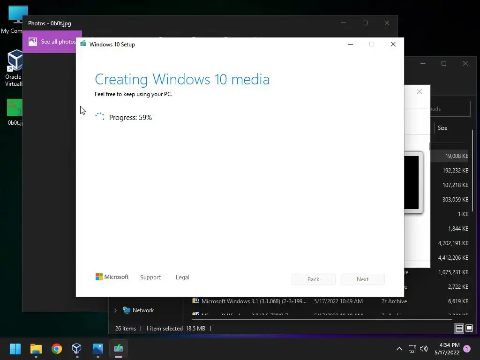Select the My Computer desktop icon
The height and width of the screenshot is (360, 480).
[14, 20]
